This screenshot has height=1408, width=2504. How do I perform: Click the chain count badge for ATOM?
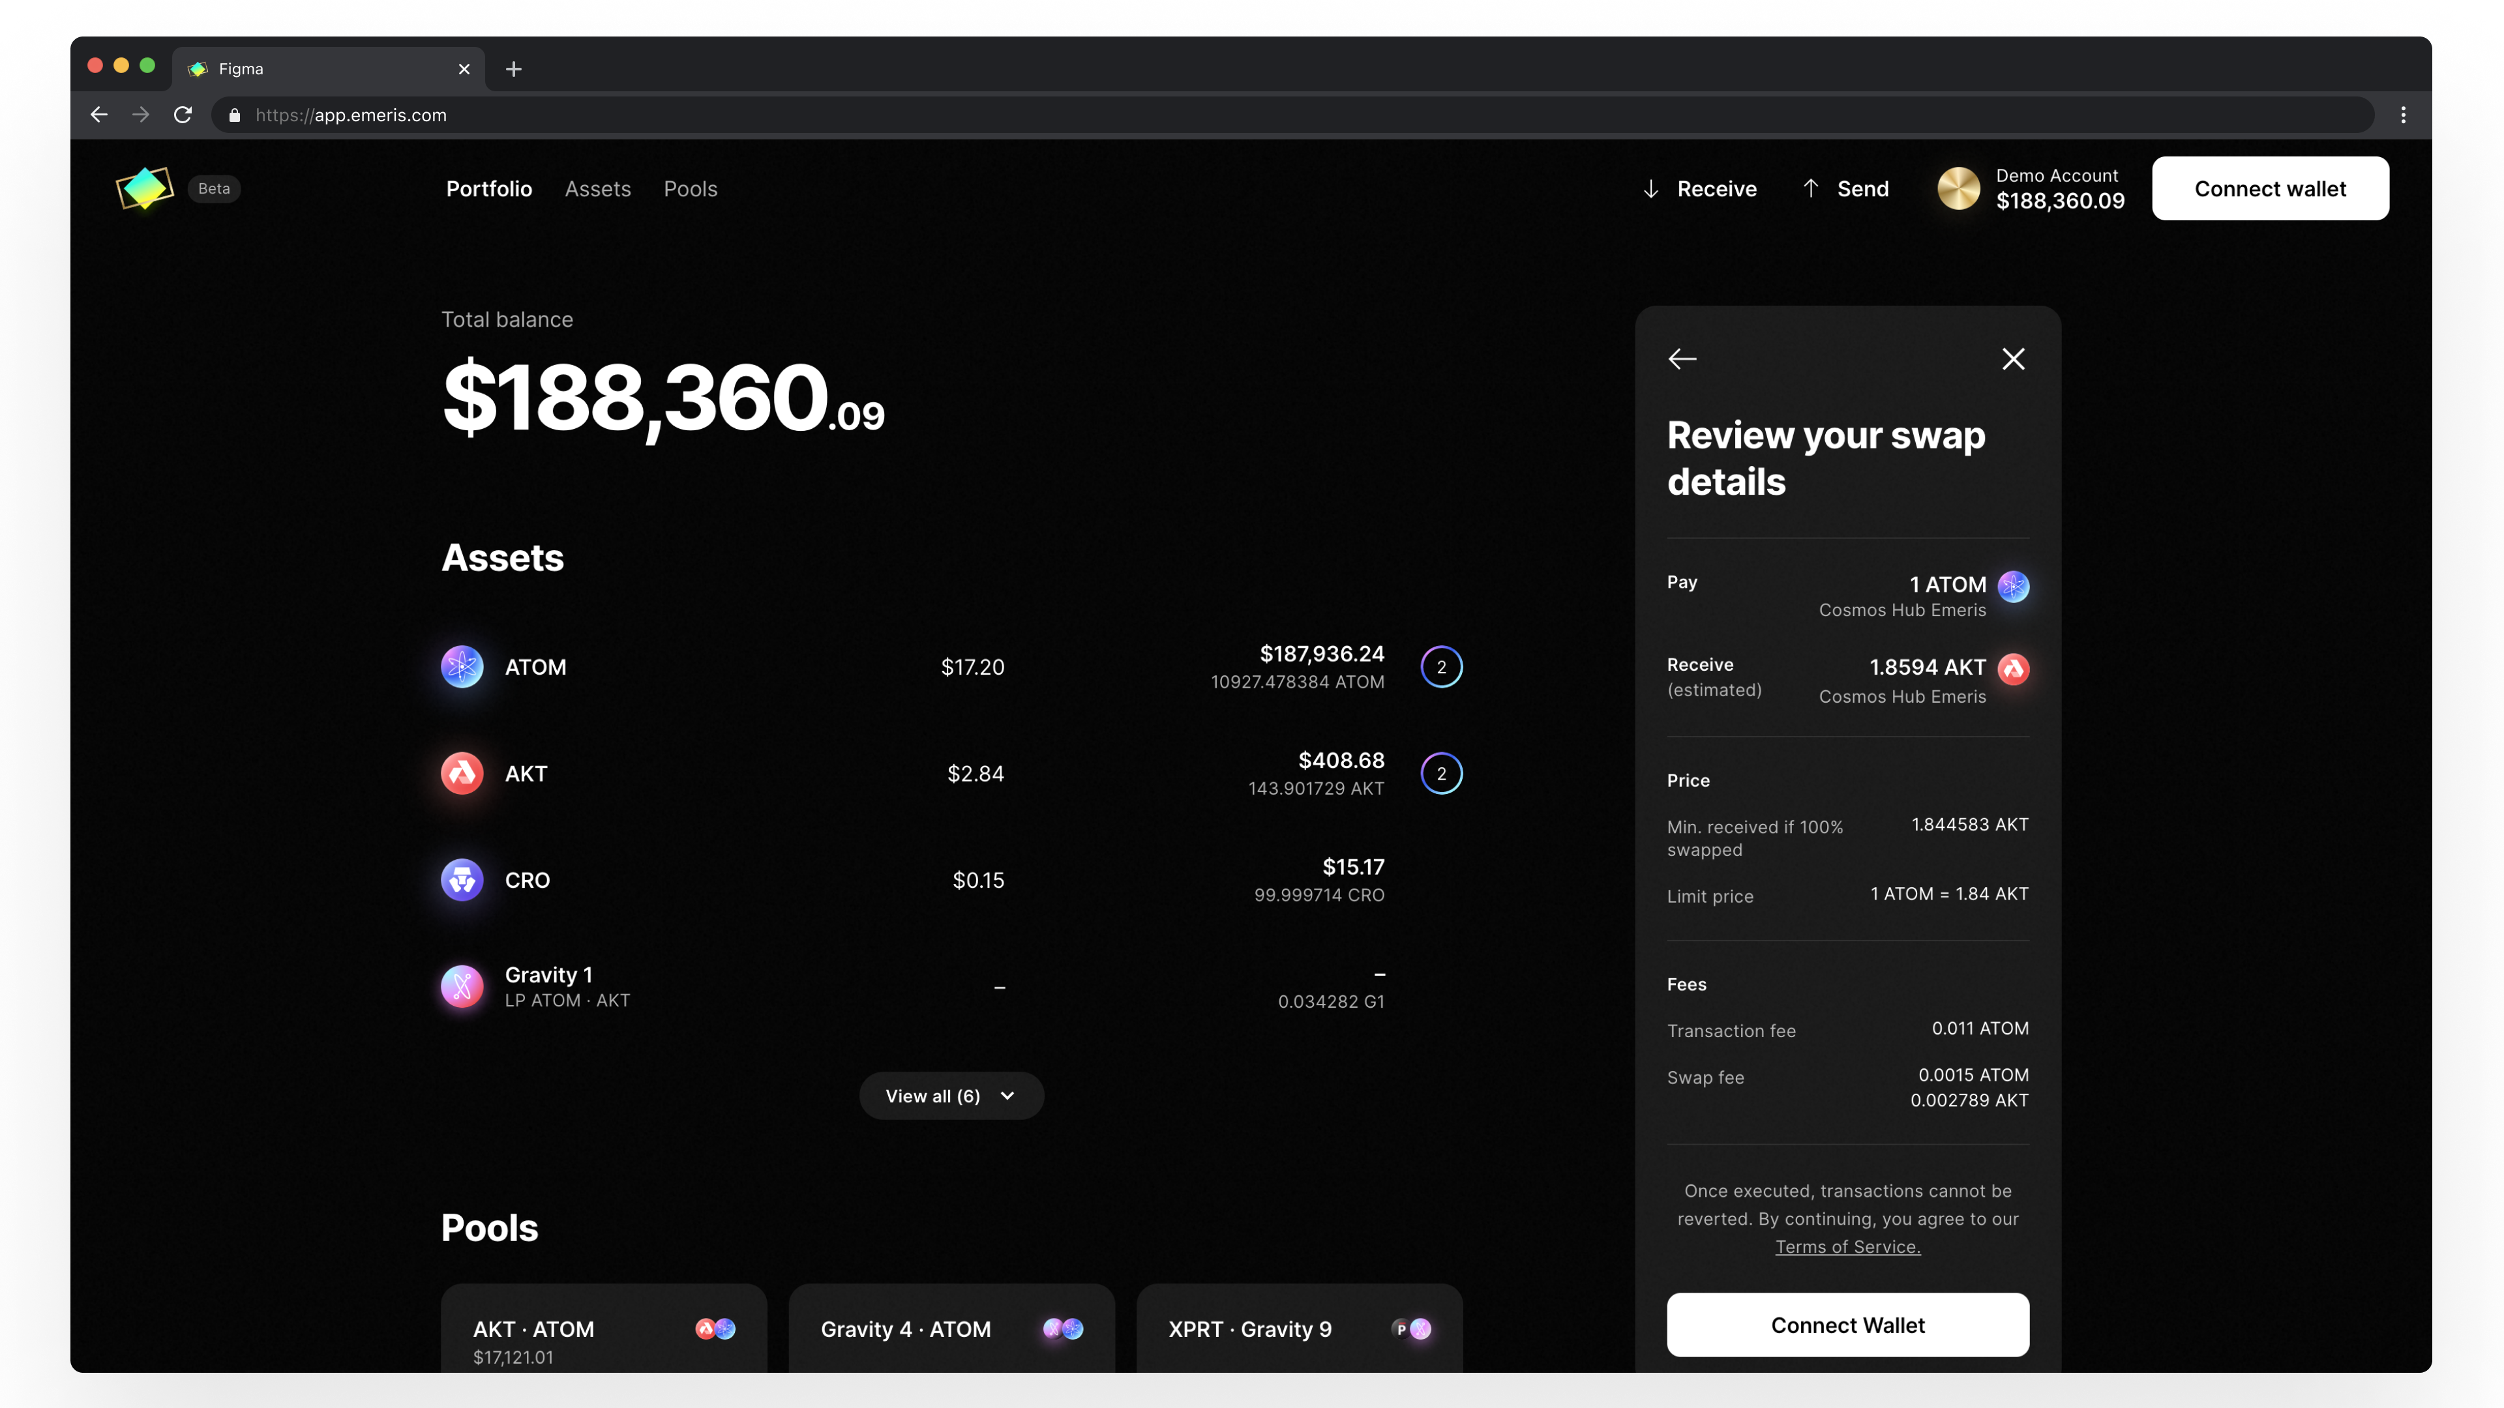click(x=1442, y=667)
